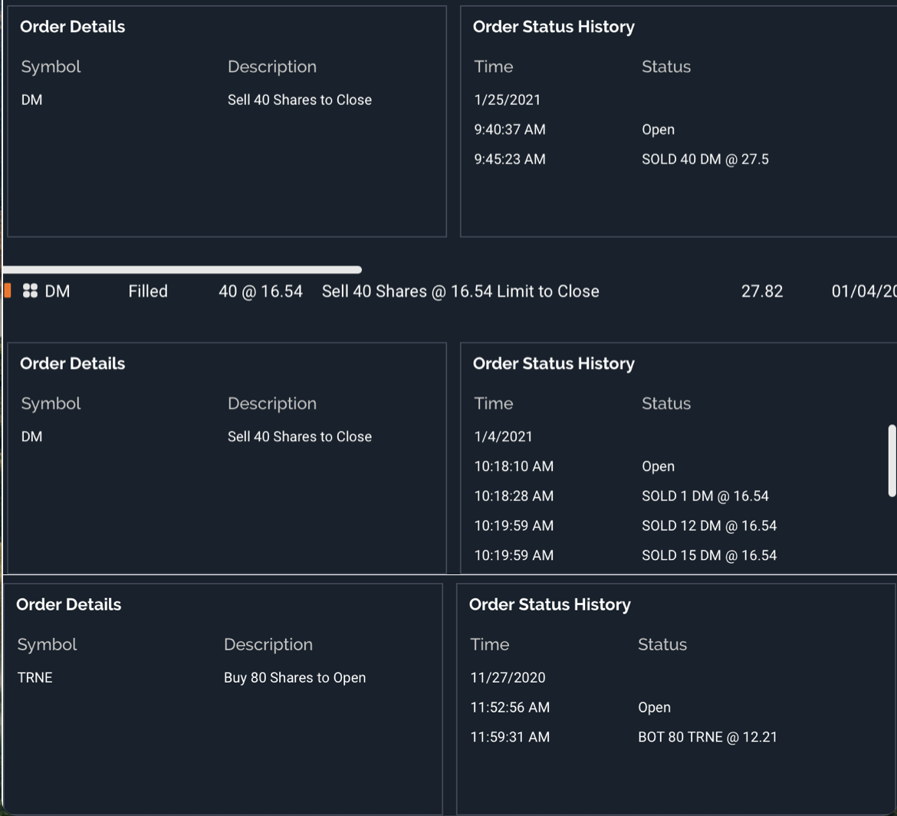Viewport: 897px width, 816px height.
Task: Select the SOLD 1 DM @ 16.54 entry
Action: (705, 496)
